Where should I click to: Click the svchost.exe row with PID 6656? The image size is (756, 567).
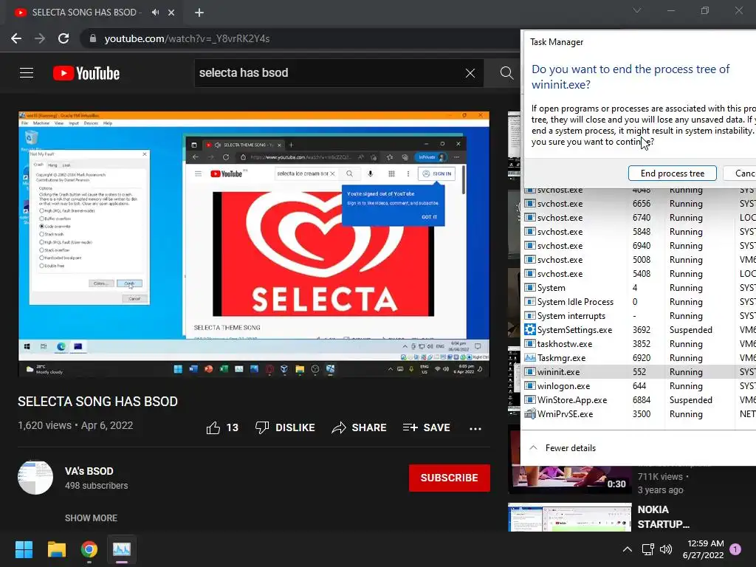[639, 204]
